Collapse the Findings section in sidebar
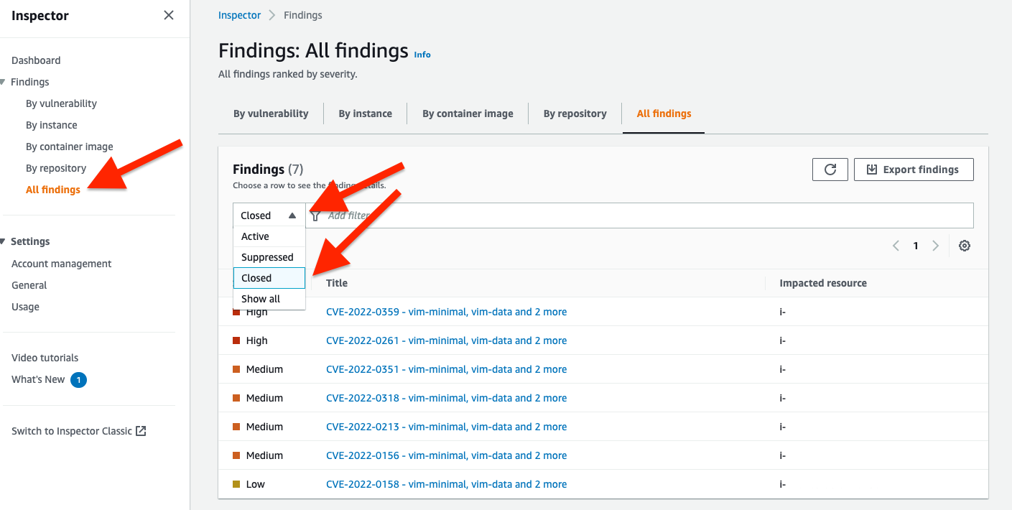 click(5, 81)
